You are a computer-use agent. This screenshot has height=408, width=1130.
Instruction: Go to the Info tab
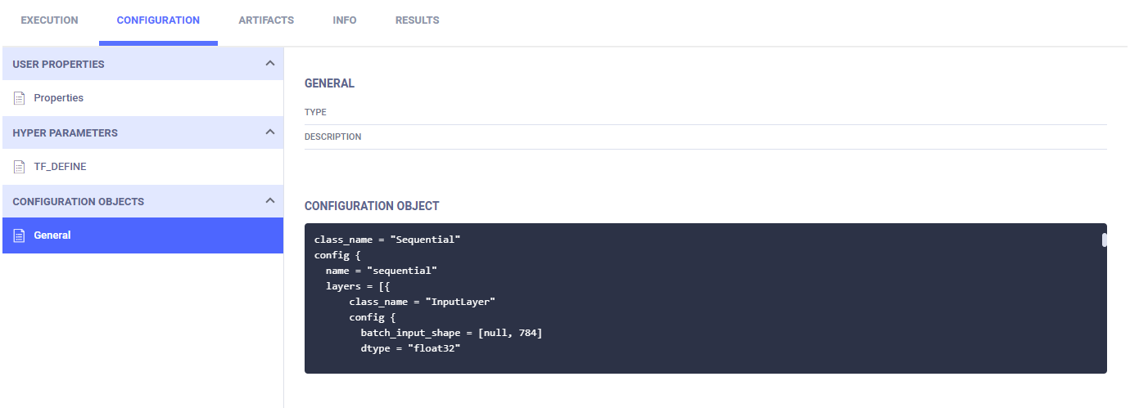[345, 20]
